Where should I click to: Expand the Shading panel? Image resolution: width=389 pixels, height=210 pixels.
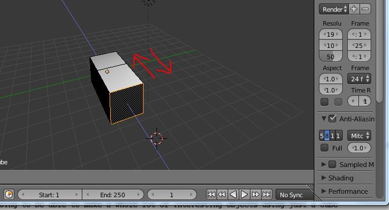click(323, 178)
